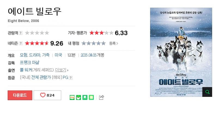
Task: Open help question mark beside 네티즌
Action: [x=21, y=43]
